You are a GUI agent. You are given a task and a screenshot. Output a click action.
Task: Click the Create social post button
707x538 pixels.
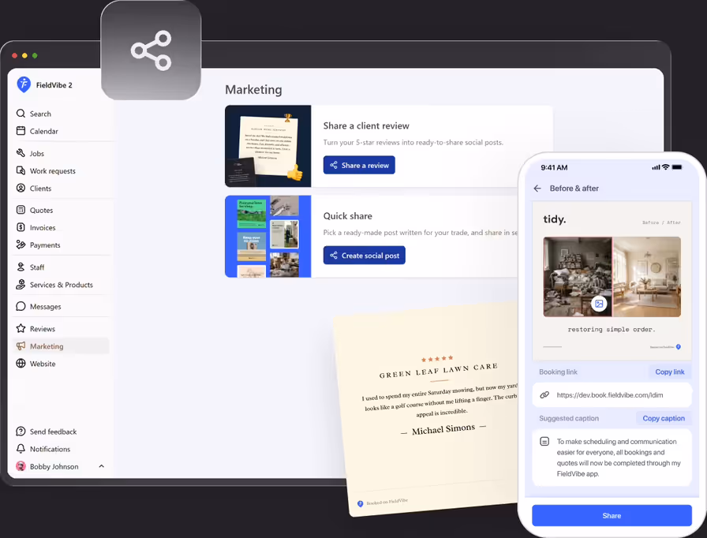click(365, 255)
